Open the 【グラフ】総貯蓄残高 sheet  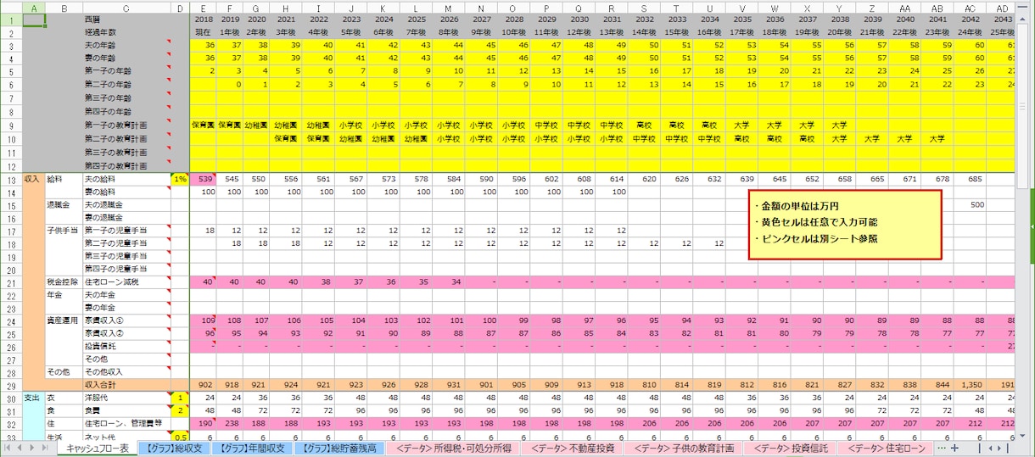(340, 448)
